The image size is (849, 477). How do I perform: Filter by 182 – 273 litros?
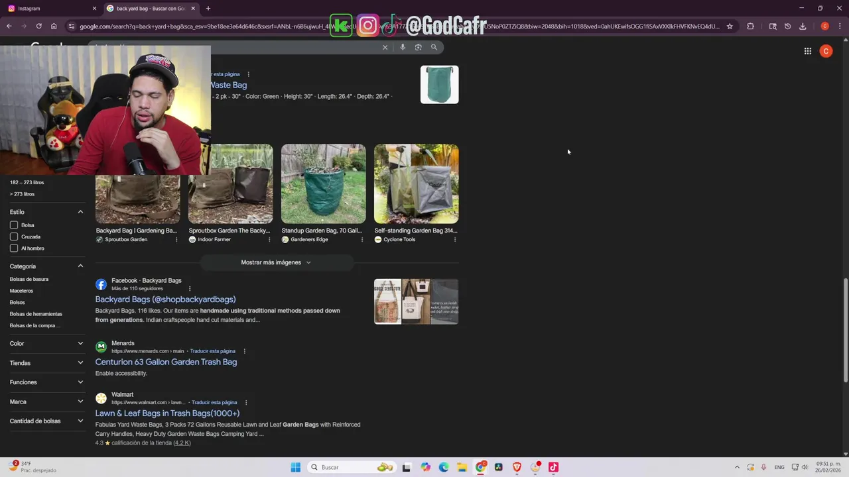pyautogui.click(x=27, y=182)
